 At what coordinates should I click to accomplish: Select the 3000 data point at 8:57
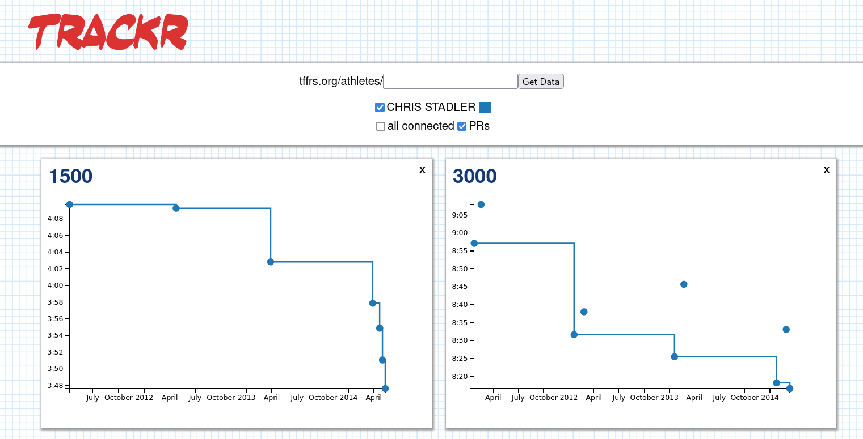click(474, 244)
